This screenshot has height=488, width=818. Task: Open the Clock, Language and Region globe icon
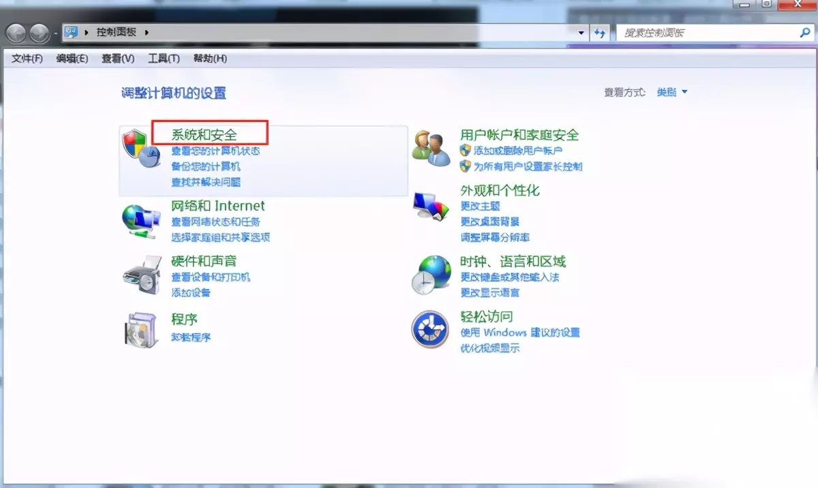[432, 275]
